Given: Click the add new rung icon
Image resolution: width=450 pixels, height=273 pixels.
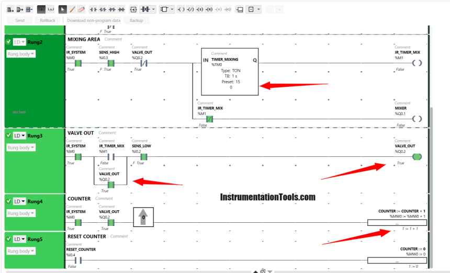Looking at the screenshot, I should 10,9.
